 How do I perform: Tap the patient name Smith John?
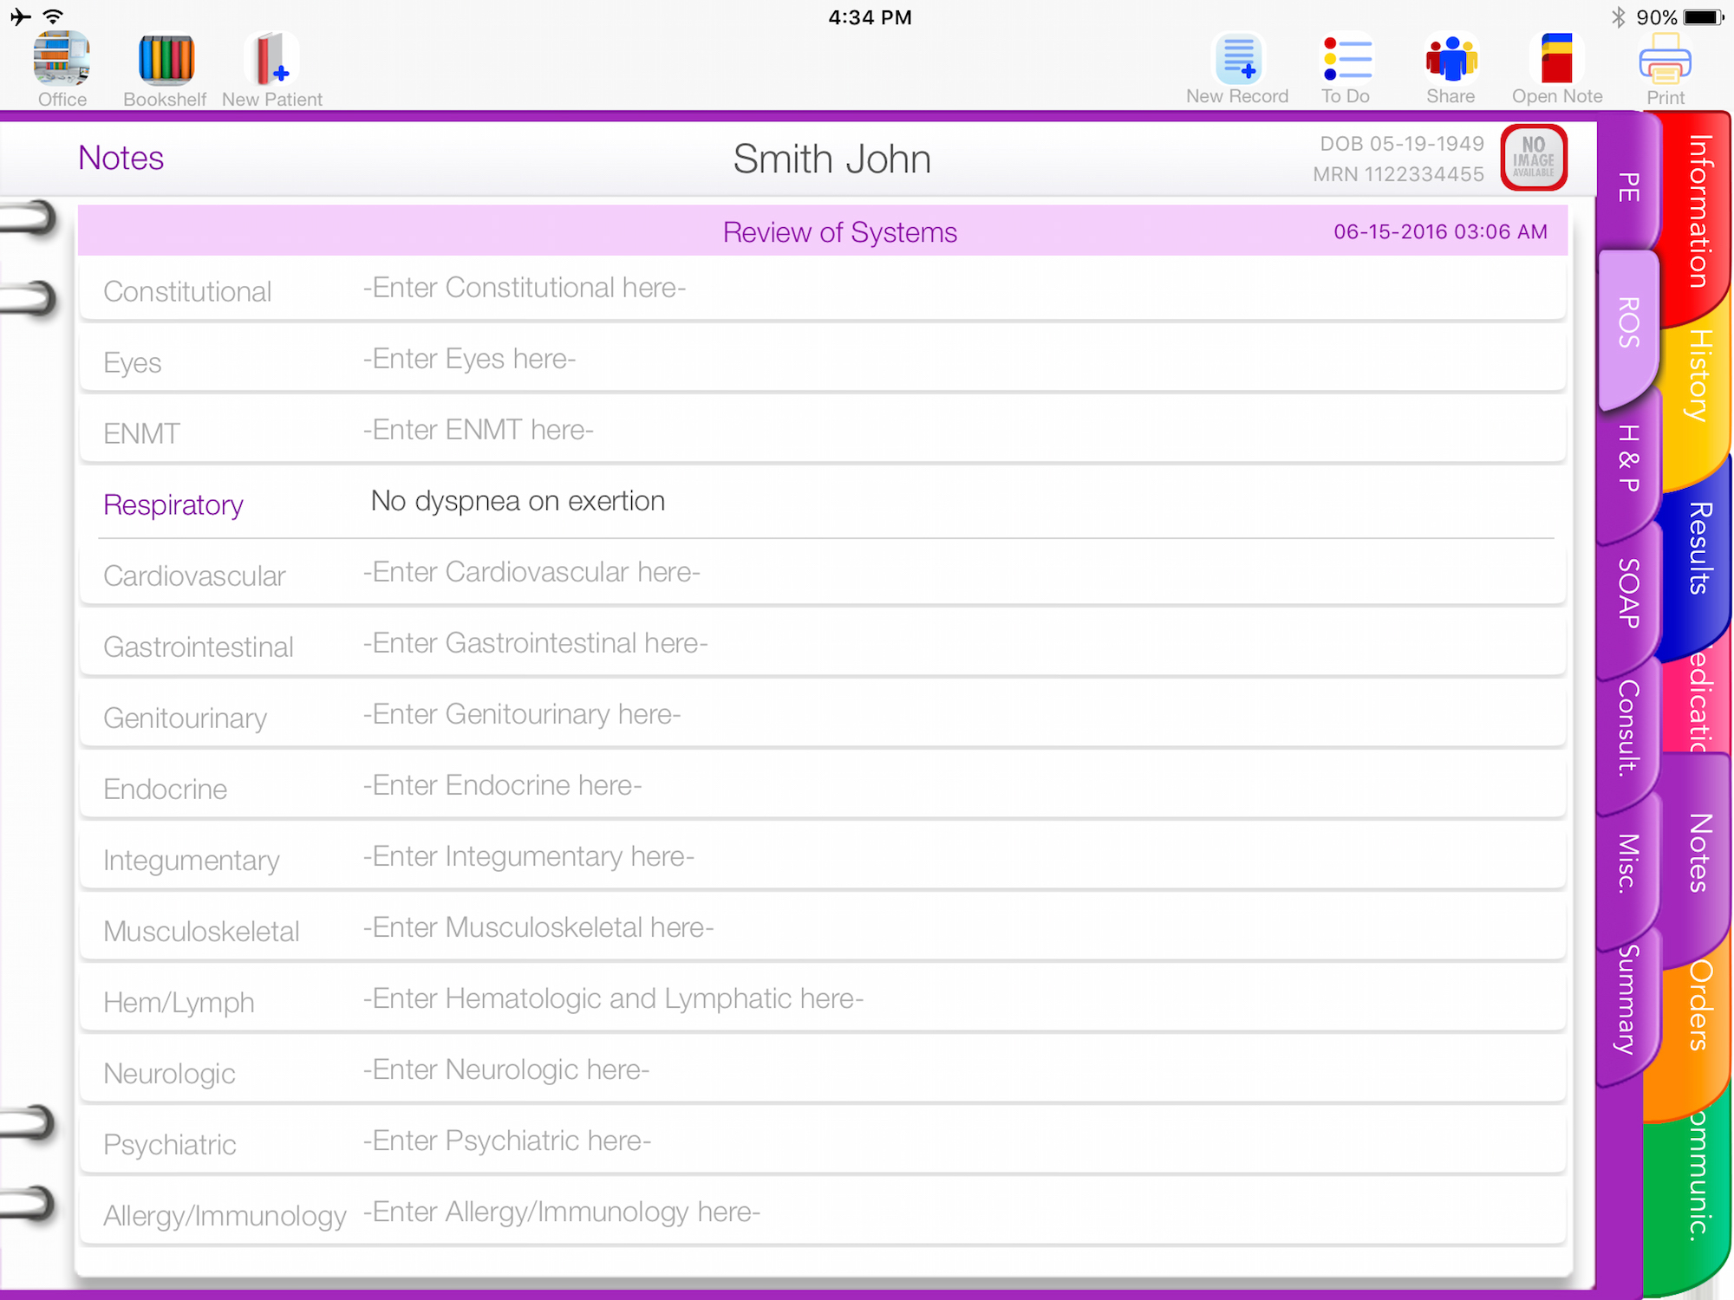(832, 159)
